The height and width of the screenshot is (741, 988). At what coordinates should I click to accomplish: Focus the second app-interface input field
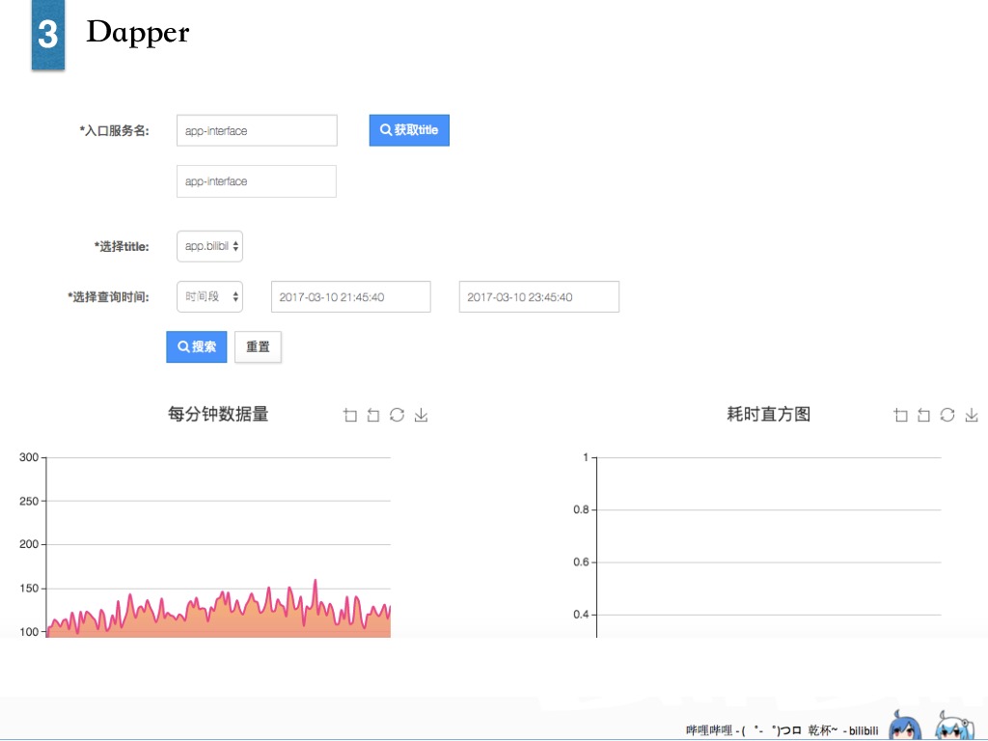tap(257, 181)
